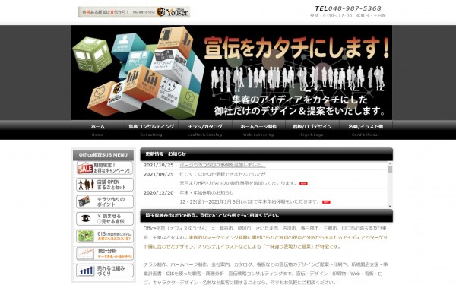Viewport: 456px width, 285px height.
Task: Click the news list scrollbar thumb
Action: [390, 169]
